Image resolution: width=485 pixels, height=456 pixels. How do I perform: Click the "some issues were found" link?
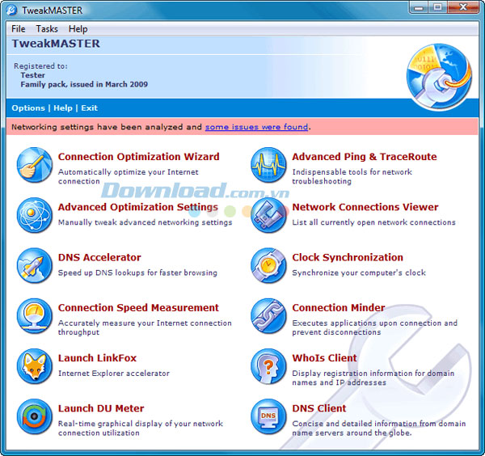click(256, 127)
